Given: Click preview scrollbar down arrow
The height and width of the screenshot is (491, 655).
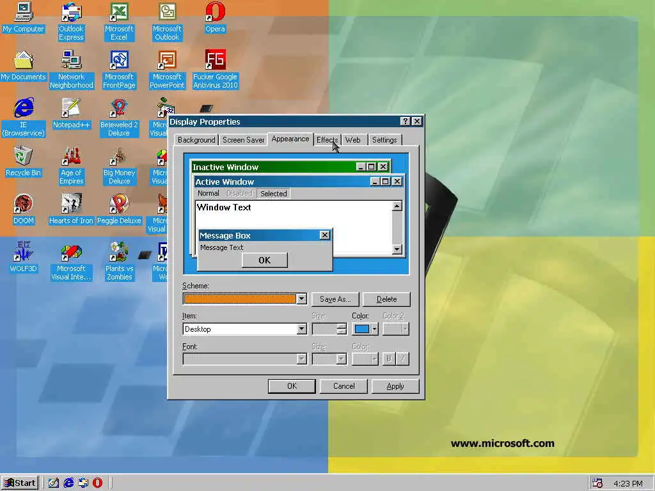Looking at the screenshot, I should click(397, 249).
